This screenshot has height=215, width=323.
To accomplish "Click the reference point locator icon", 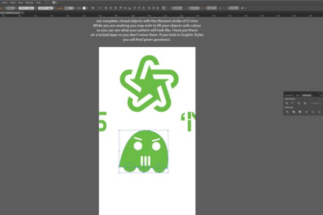I will tap(164, 8).
